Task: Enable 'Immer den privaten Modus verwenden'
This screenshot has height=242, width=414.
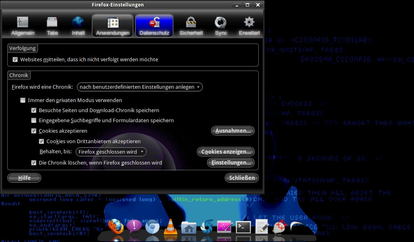Action: [x=23, y=100]
